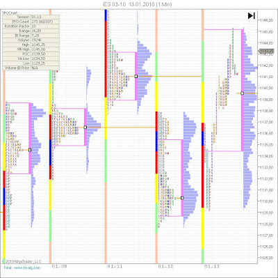Click the 1137,00 price axis label
This screenshot has height=278, width=278.
coord(266,122)
